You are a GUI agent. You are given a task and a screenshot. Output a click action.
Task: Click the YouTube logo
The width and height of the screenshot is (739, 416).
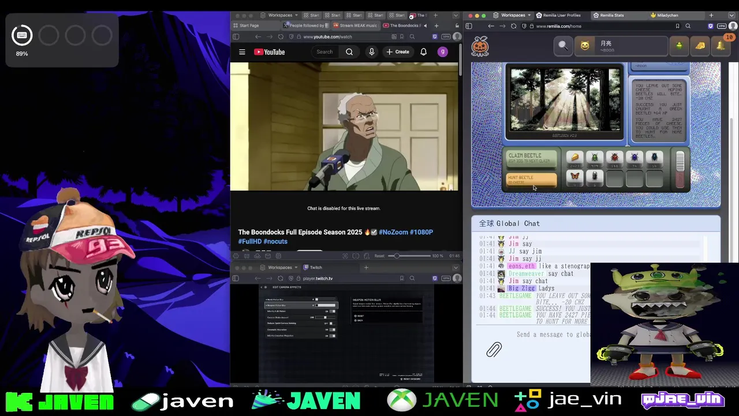tap(270, 52)
